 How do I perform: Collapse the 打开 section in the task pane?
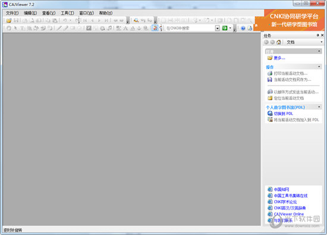(x=319, y=51)
